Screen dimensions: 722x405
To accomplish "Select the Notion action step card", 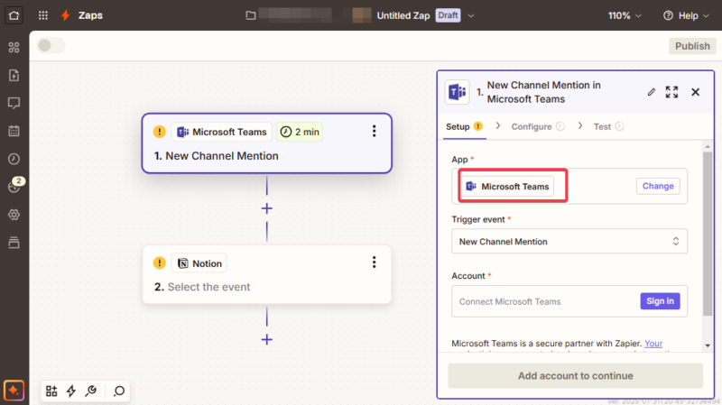I will click(267, 274).
